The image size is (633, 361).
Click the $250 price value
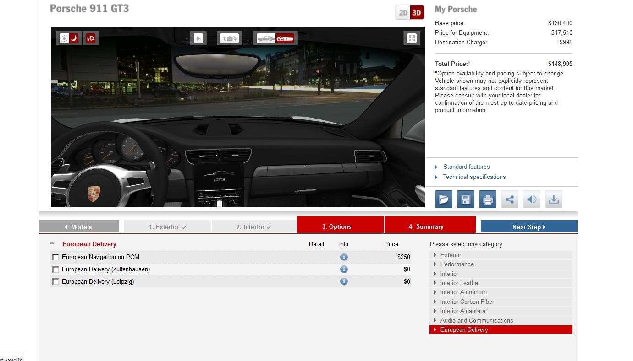point(404,257)
